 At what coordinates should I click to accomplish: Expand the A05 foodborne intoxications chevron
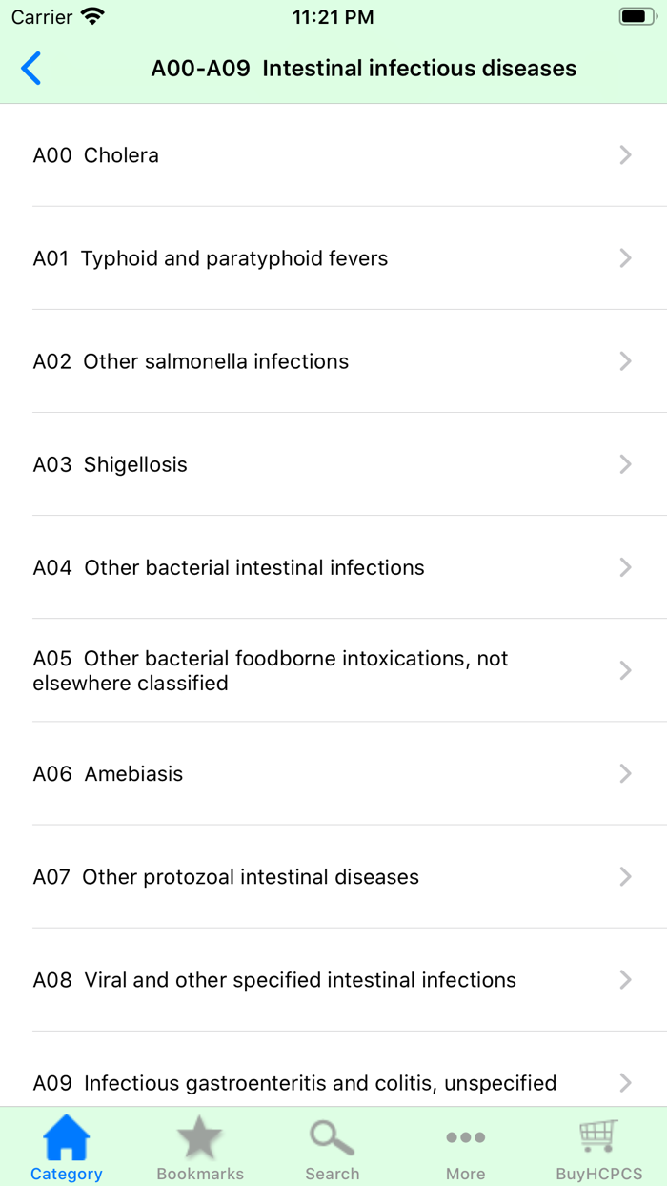625,670
